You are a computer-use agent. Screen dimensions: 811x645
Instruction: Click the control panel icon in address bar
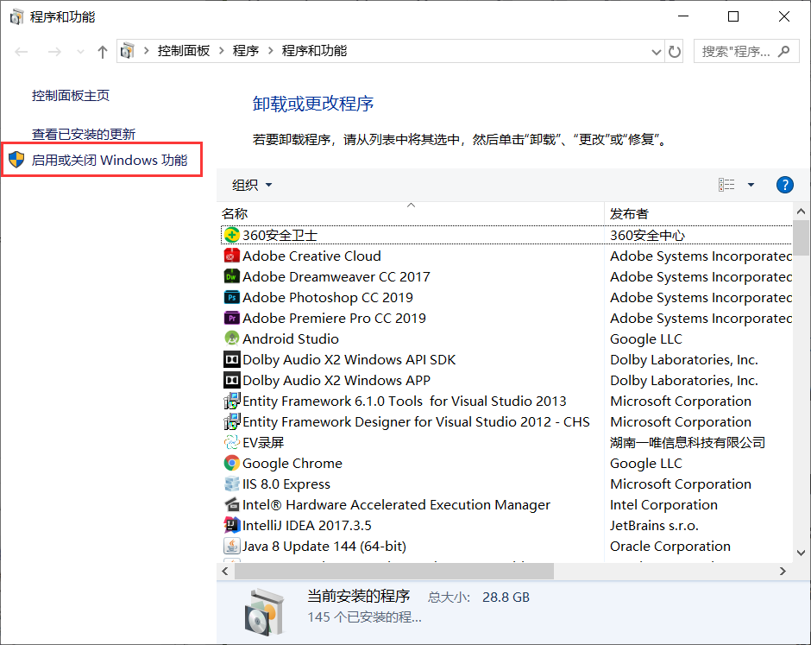coord(127,51)
